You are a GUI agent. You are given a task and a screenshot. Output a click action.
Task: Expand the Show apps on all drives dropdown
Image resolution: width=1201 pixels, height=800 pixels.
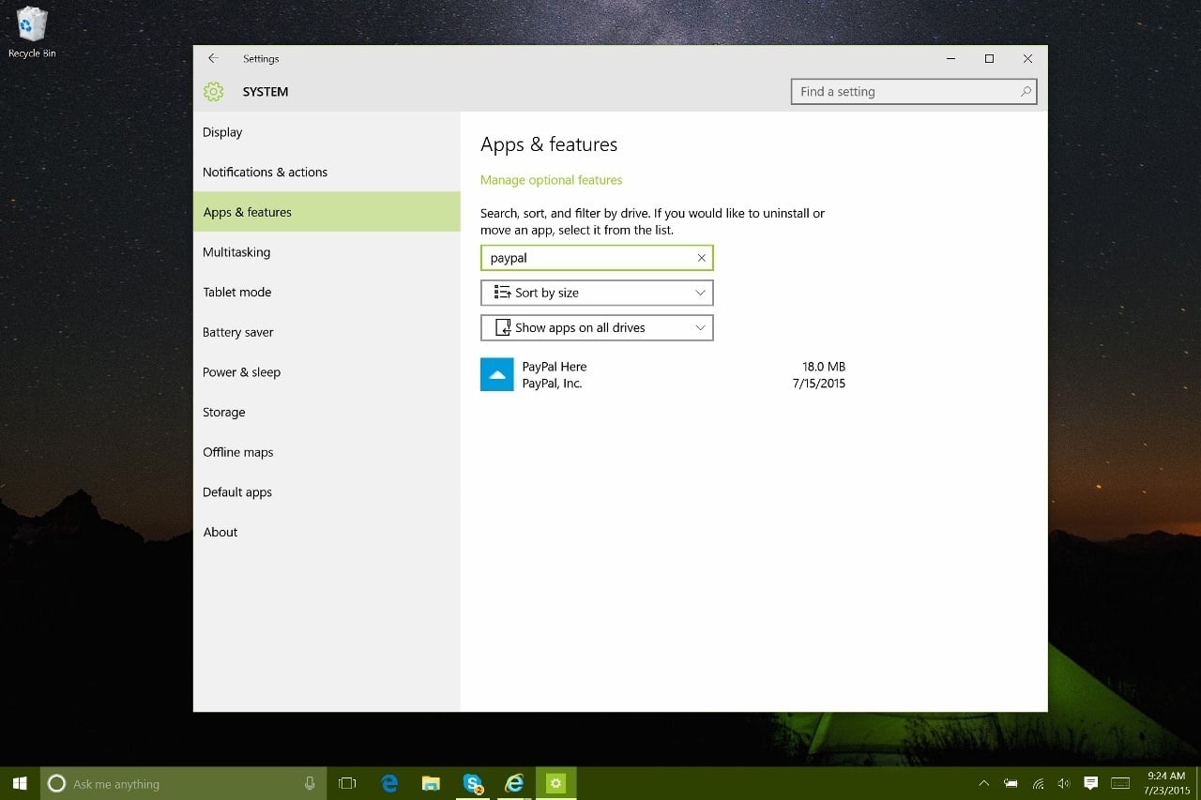click(597, 327)
